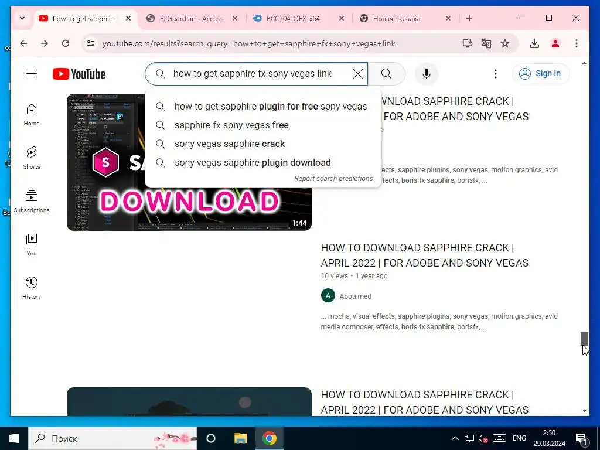View site information icon in address bar
The height and width of the screenshot is (450, 600).
click(91, 43)
